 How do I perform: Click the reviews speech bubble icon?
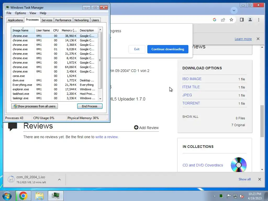pos(13,127)
